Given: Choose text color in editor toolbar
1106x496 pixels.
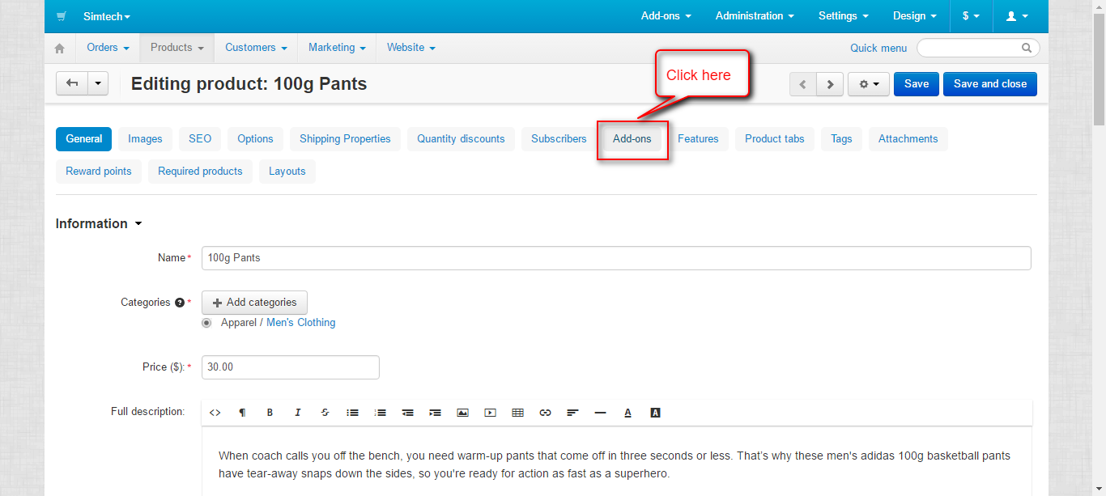Looking at the screenshot, I should point(627,413).
